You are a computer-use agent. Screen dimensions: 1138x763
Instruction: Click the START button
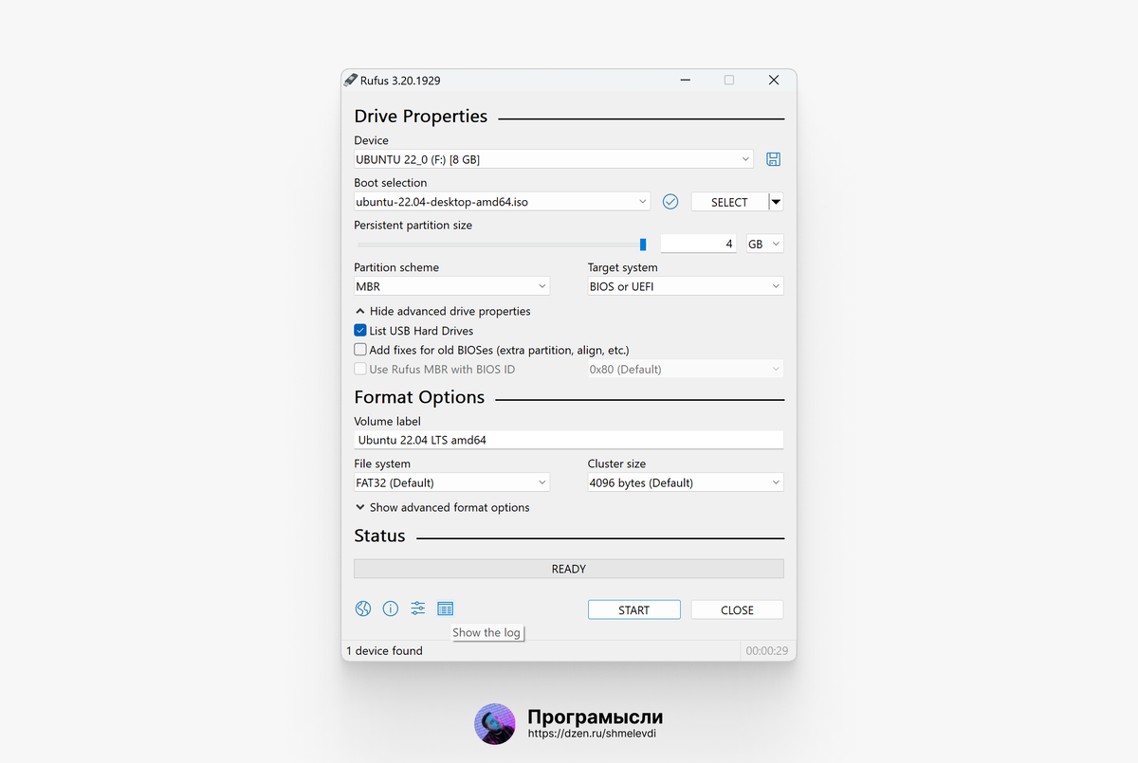(633, 609)
